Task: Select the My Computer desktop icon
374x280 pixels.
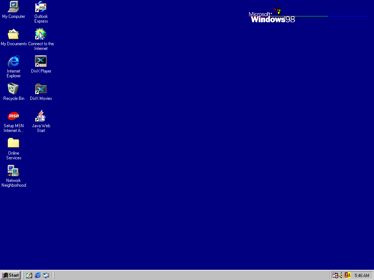Action: (x=14, y=7)
